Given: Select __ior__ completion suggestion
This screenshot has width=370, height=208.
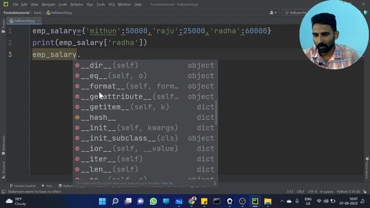Looking at the screenshot, I should pos(145,148).
